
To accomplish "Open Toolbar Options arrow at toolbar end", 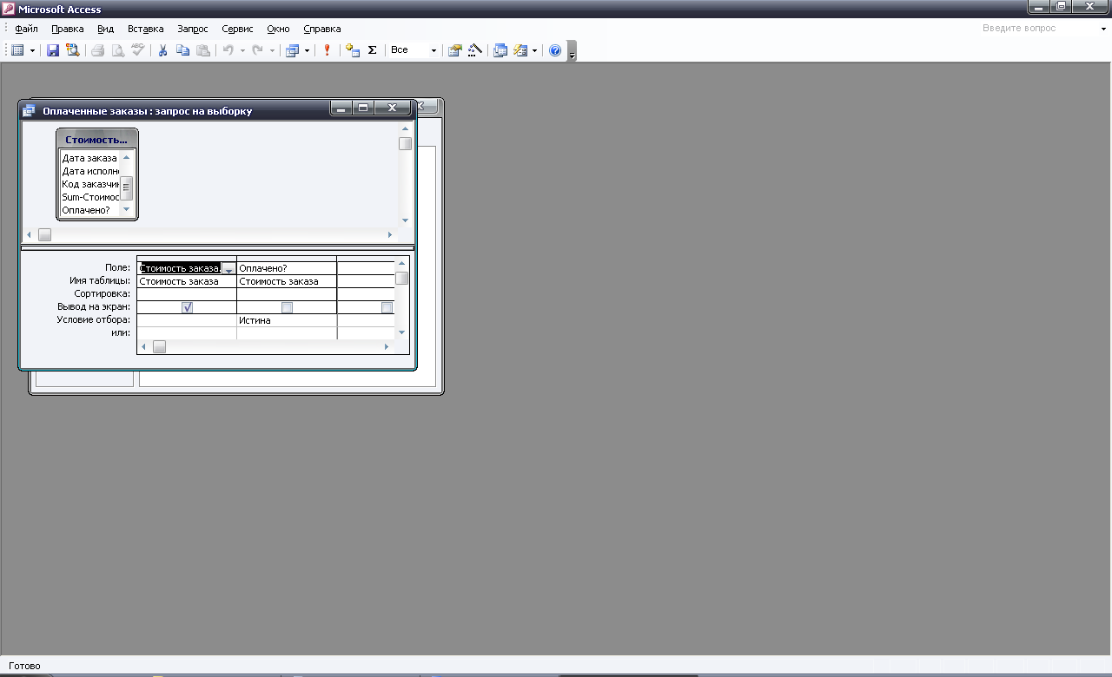I will 572,51.
